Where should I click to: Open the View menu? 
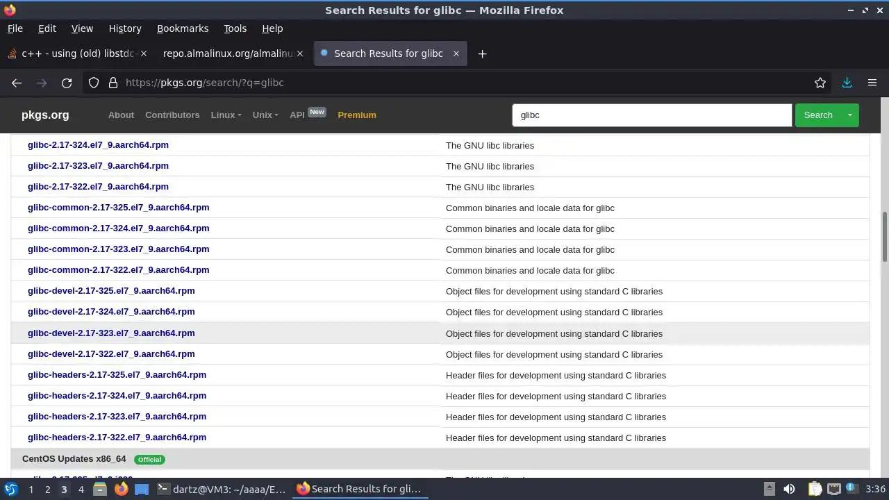click(82, 28)
